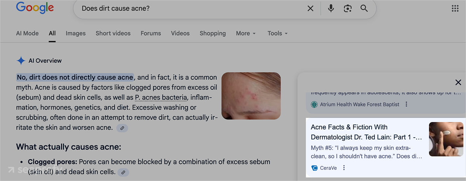Open options for Atrium Health source
The width and height of the screenshot is (466, 181).
[407, 104]
